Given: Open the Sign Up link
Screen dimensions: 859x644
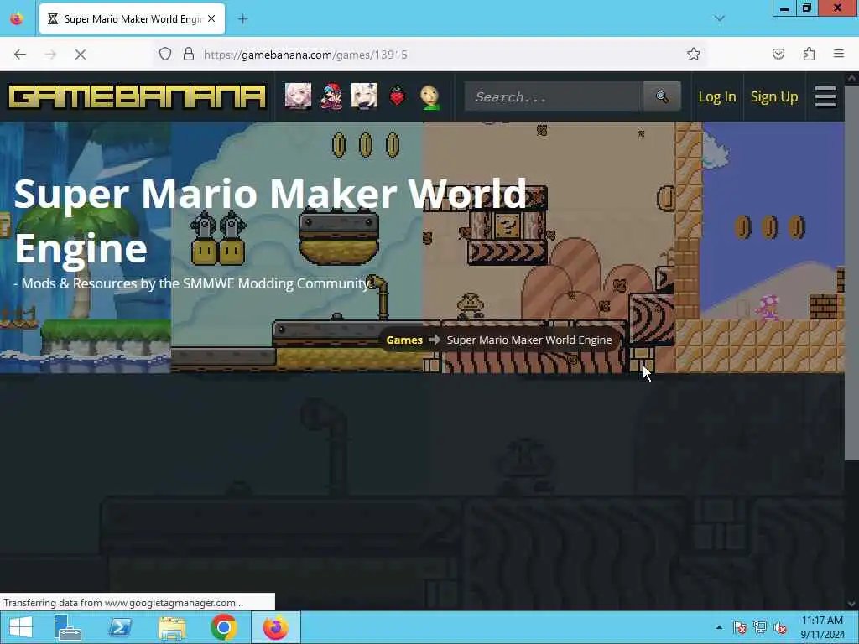Looking at the screenshot, I should 773,97.
